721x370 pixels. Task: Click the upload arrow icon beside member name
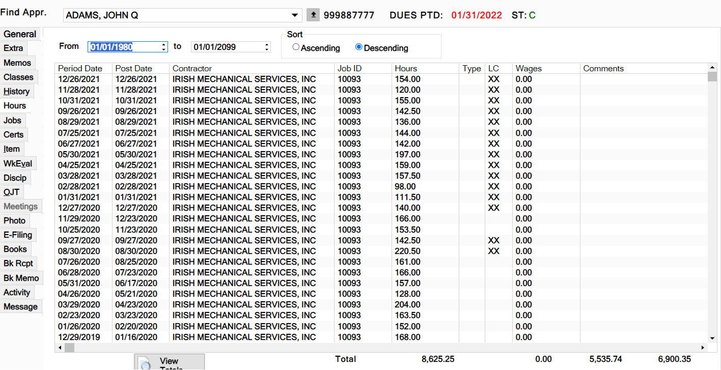pyautogui.click(x=313, y=15)
